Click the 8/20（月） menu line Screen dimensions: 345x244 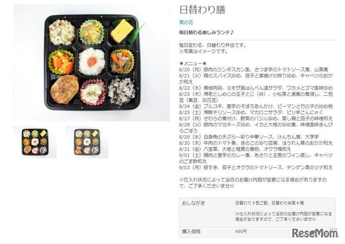click(x=253, y=70)
